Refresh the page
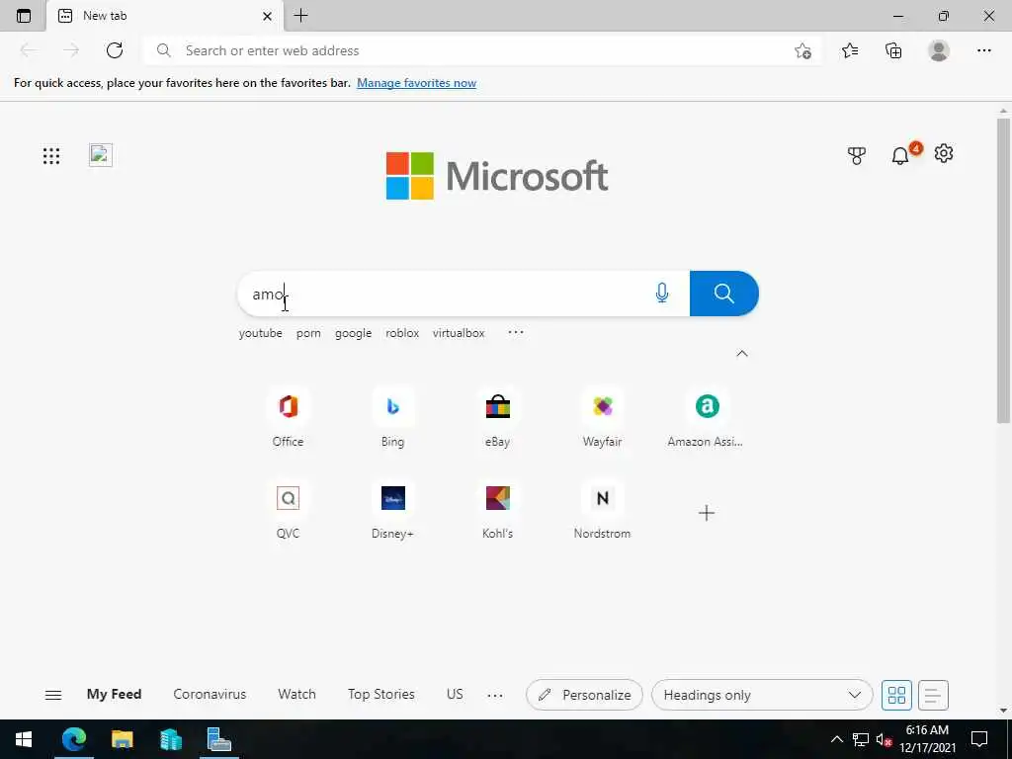The width and height of the screenshot is (1012, 759). click(115, 50)
